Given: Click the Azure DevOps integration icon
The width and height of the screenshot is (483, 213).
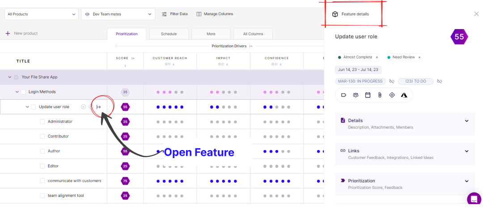Looking at the screenshot, I should (404, 95).
